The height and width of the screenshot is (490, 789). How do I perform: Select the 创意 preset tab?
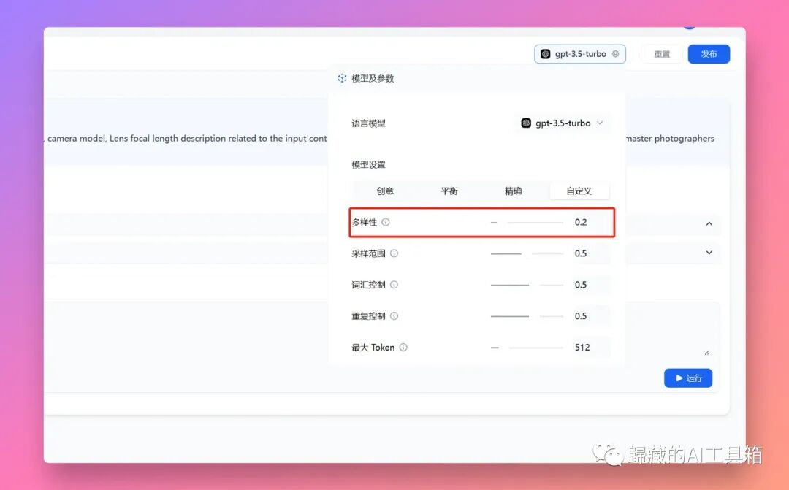pyautogui.click(x=385, y=191)
